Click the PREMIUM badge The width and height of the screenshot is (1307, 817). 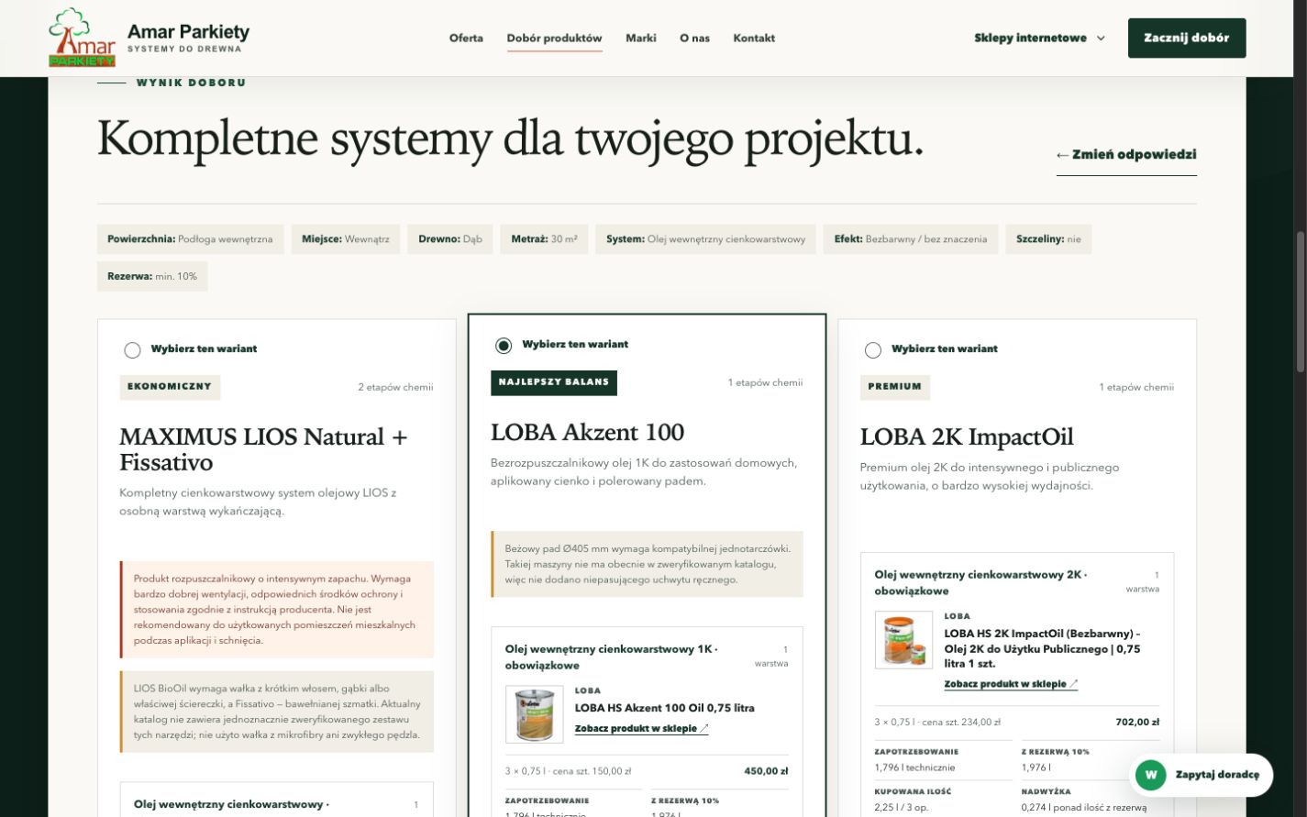pyautogui.click(x=895, y=387)
